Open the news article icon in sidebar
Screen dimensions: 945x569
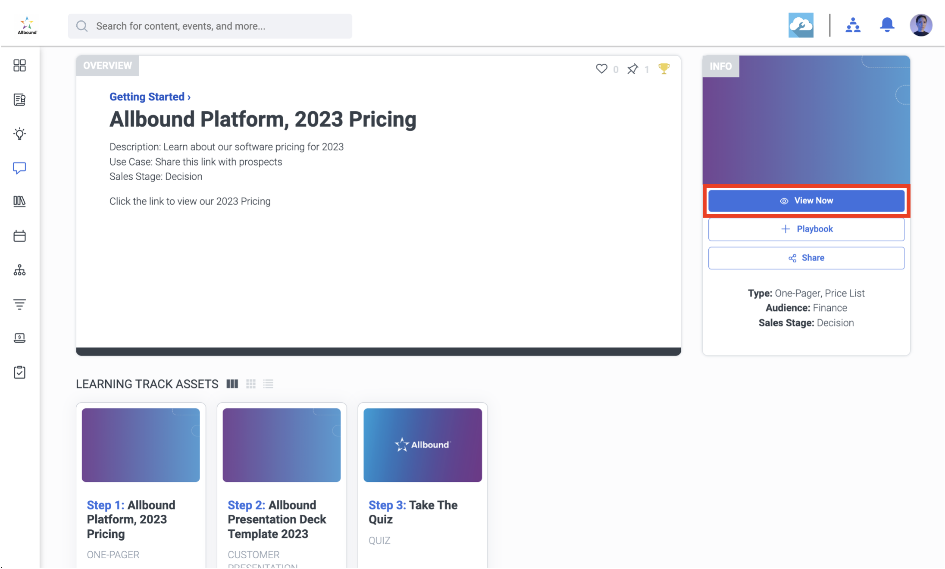(x=19, y=100)
